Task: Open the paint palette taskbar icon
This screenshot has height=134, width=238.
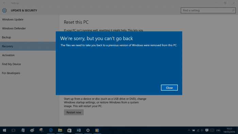Action: click(32, 130)
